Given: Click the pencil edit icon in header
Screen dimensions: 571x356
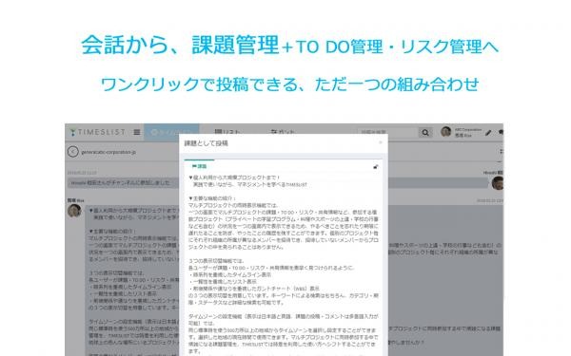Looking at the screenshot, I should point(488,133).
